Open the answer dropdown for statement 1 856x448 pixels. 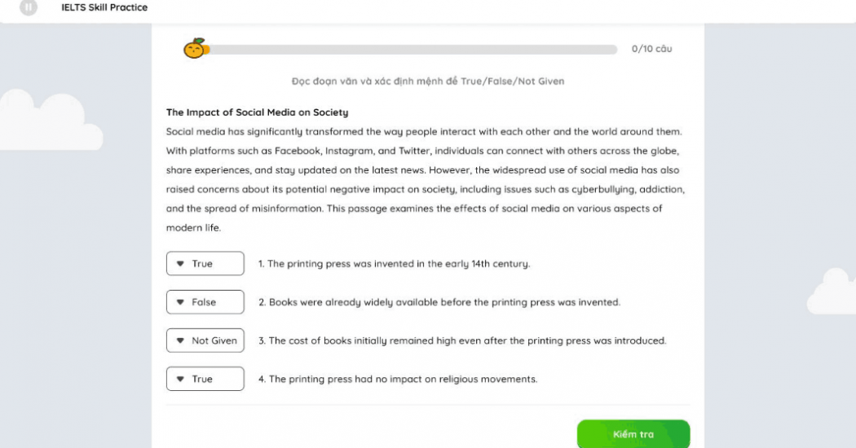point(205,264)
